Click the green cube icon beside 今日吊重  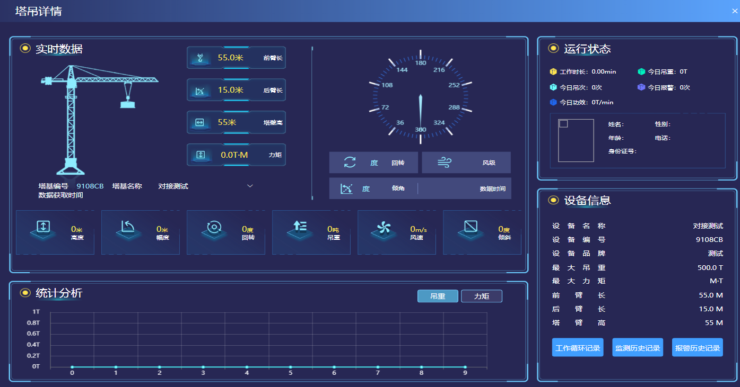click(641, 71)
